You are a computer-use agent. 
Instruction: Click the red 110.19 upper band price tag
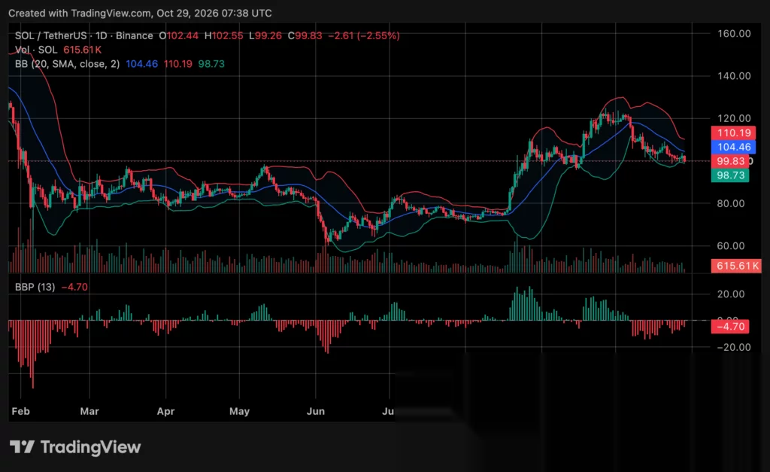(734, 132)
